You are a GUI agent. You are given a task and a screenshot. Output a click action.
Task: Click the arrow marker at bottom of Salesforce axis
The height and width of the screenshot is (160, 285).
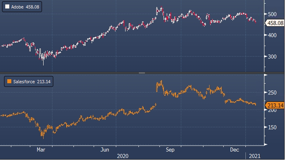coord(266,145)
